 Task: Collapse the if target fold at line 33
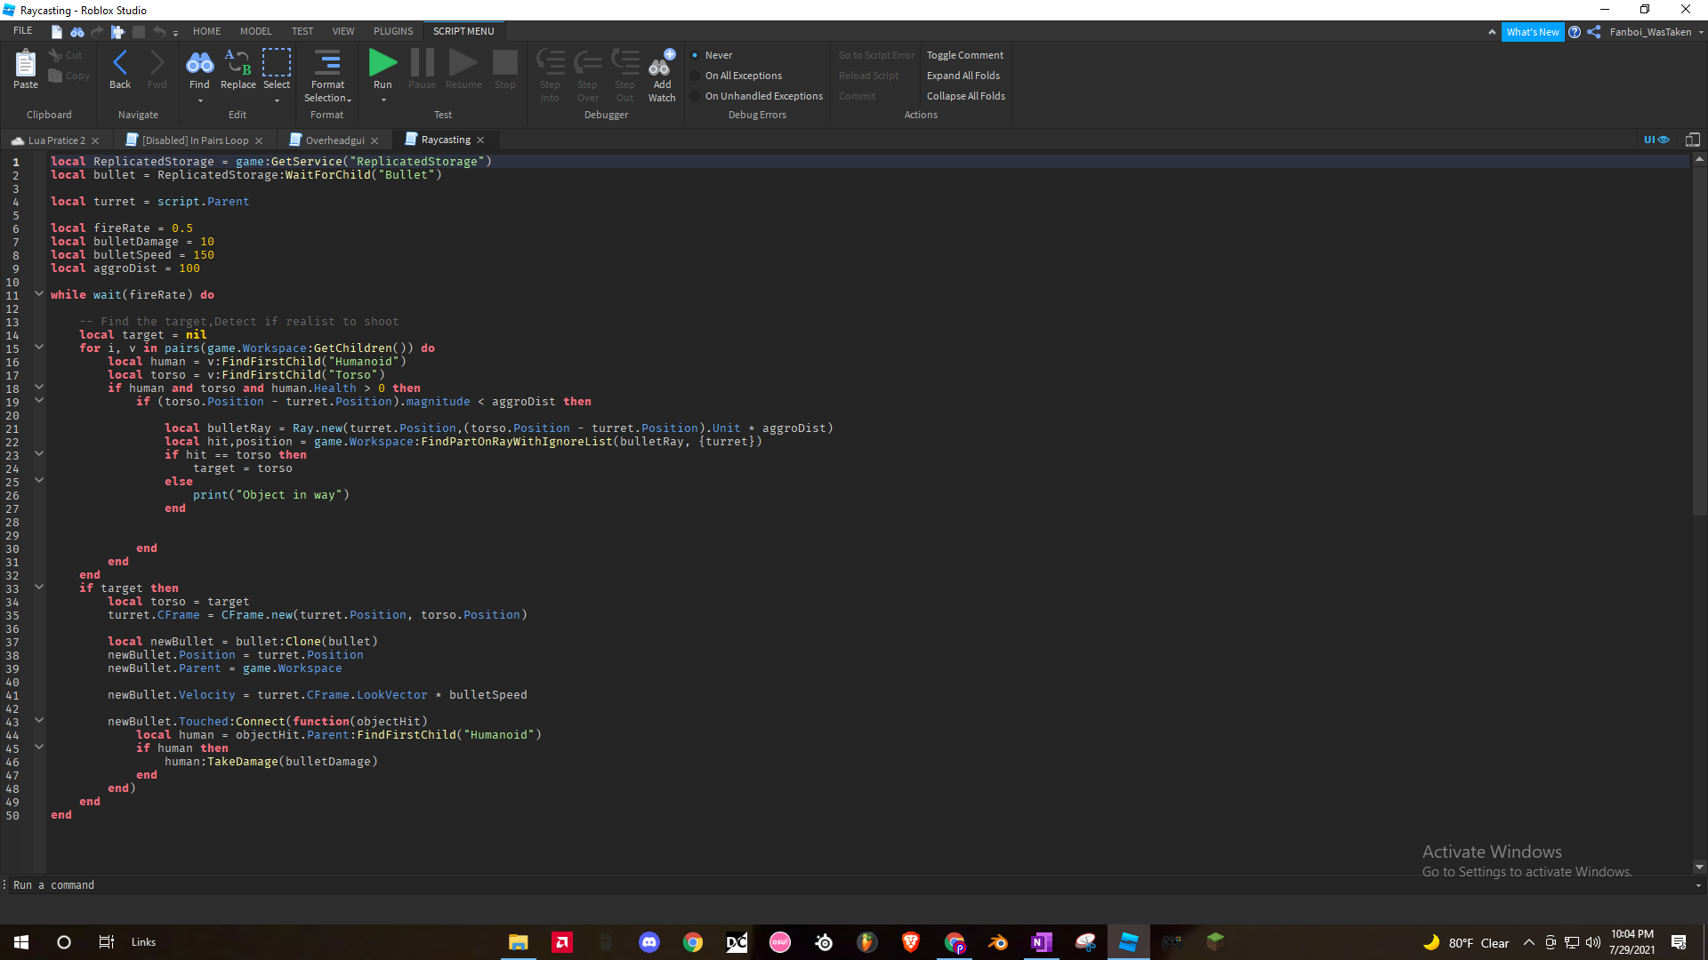39,587
